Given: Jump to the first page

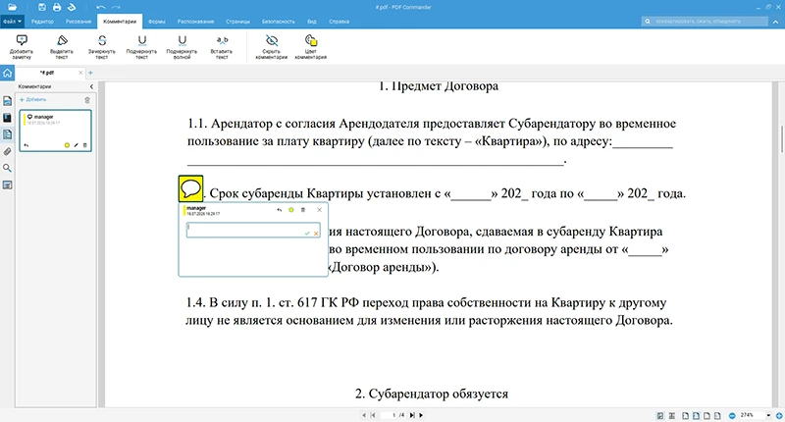Looking at the screenshot, I should point(373,415).
